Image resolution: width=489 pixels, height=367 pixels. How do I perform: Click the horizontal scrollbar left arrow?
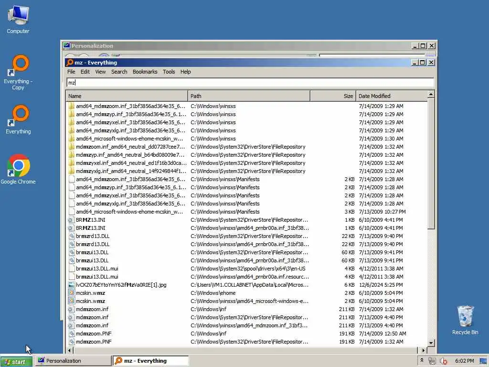pos(70,350)
